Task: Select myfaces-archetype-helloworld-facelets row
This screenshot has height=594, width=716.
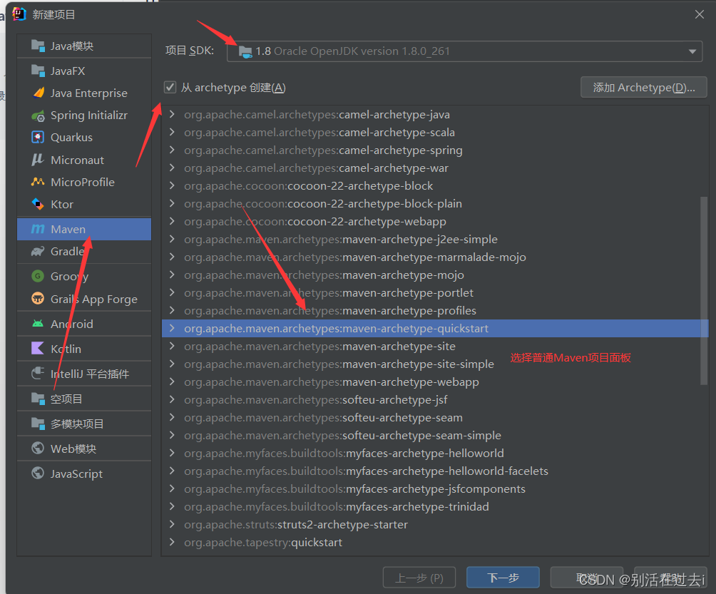Action: tap(435, 471)
